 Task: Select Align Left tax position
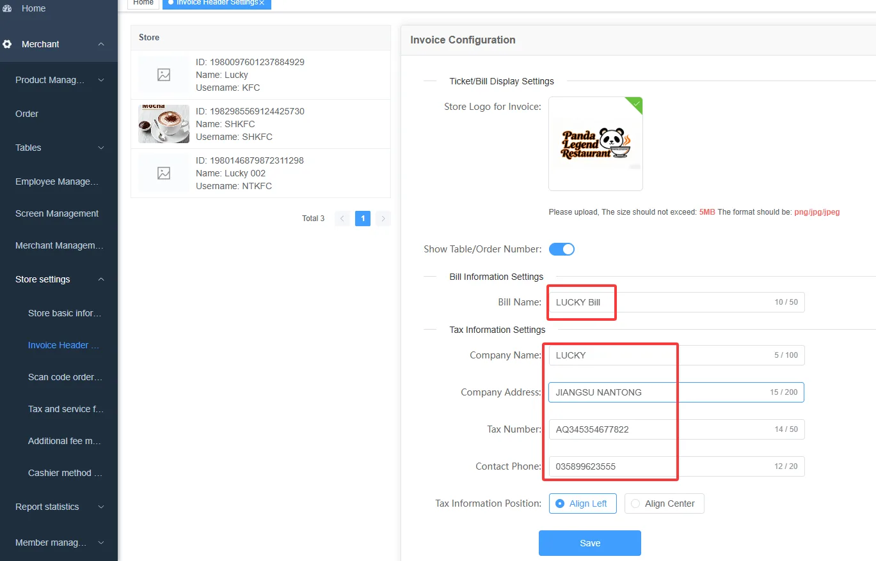[582, 503]
